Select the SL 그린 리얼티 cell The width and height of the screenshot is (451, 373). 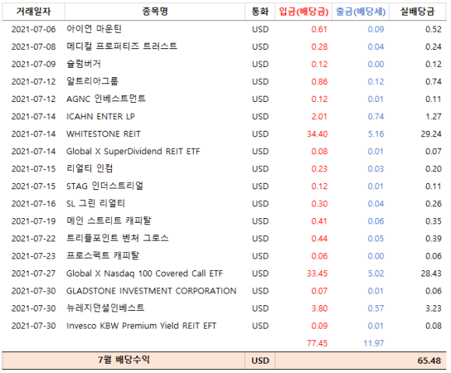pos(96,204)
